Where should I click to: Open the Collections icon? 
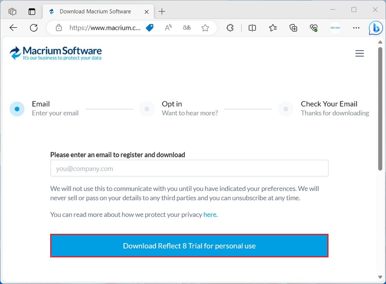click(x=293, y=28)
